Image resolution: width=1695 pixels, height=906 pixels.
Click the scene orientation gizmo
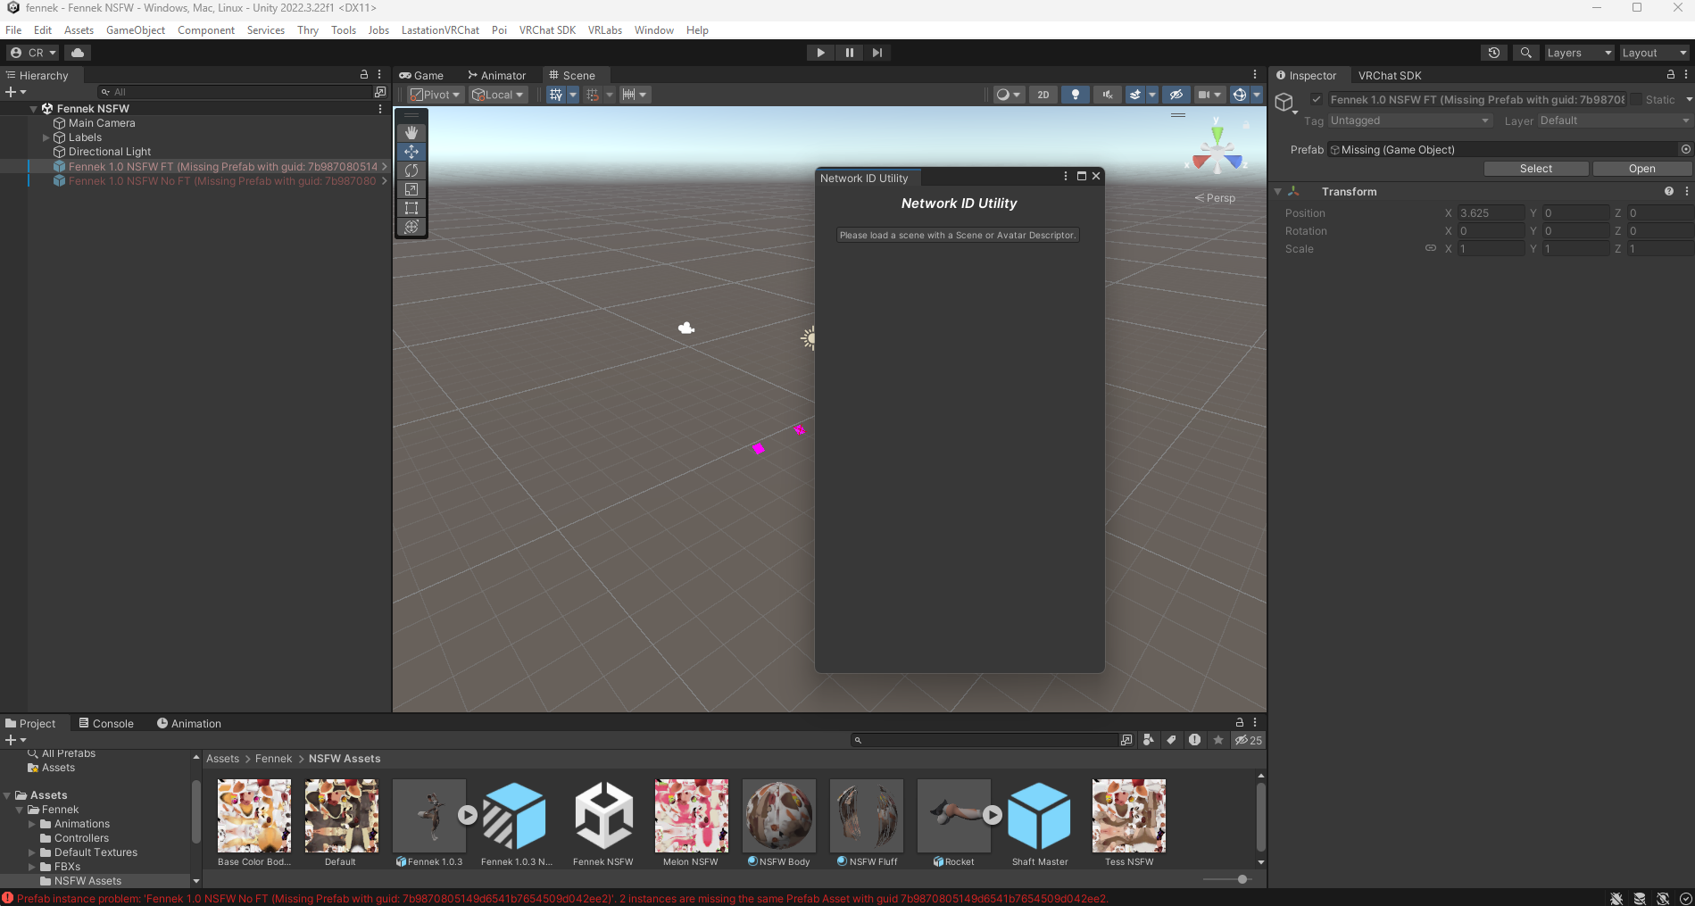1217,152
